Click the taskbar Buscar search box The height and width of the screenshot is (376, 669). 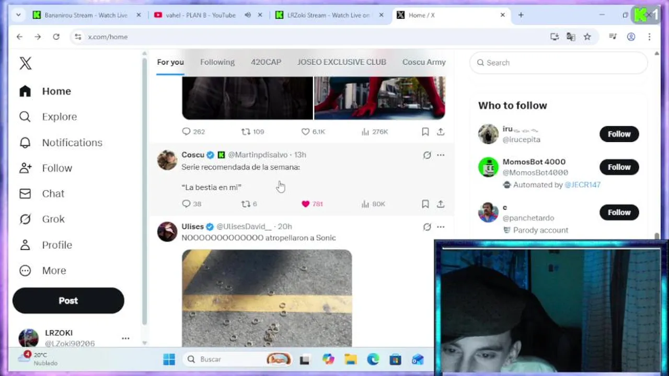coord(238,359)
